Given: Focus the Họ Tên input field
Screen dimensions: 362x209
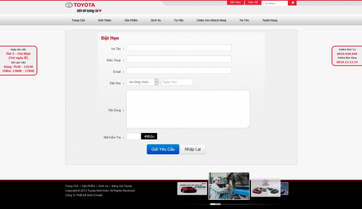Looking at the screenshot, I should pos(179,48).
